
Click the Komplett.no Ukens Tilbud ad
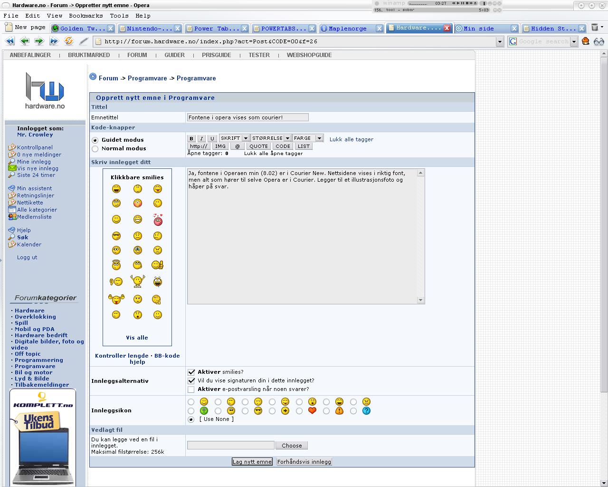pos(43,438)
